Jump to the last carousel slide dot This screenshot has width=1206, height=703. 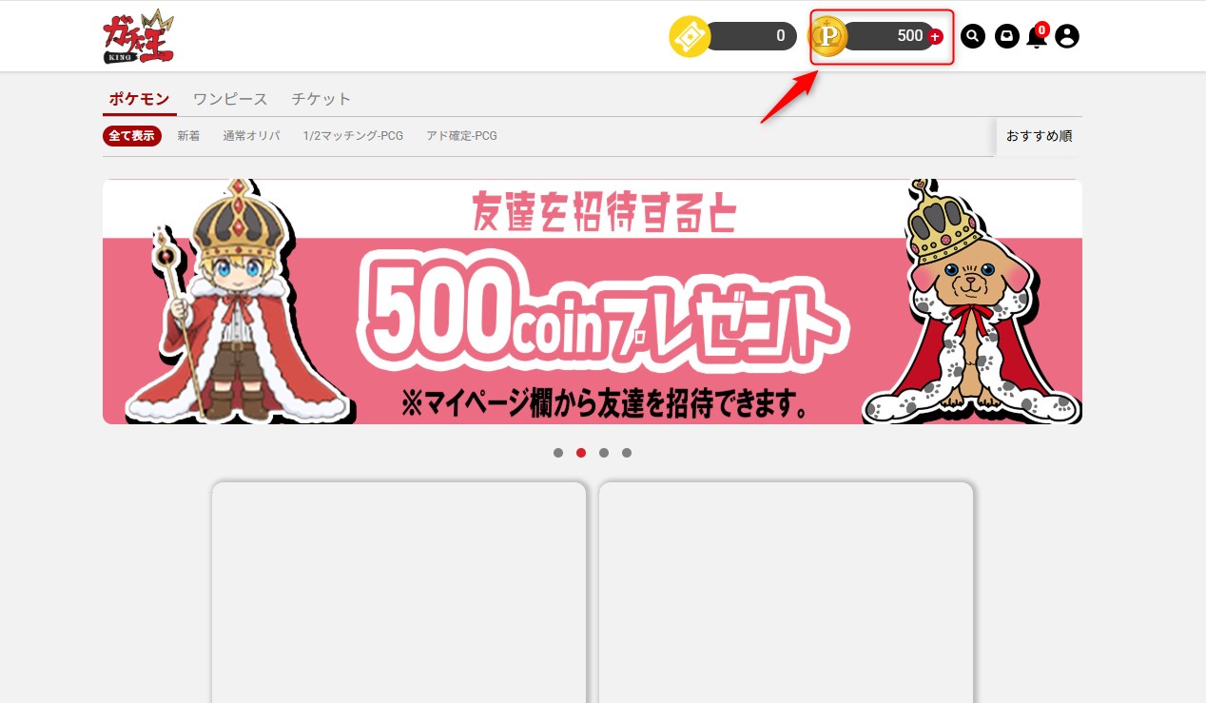[627, 453]
